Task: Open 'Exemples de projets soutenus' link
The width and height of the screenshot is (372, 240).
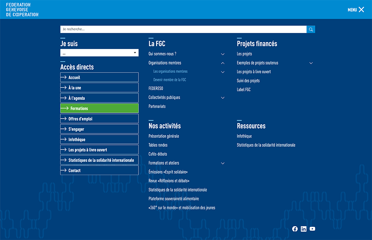Action: [258, 63]
